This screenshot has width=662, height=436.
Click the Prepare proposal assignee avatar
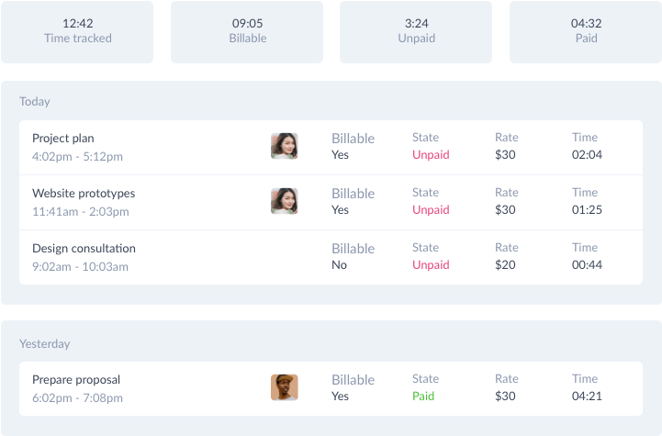284,387
